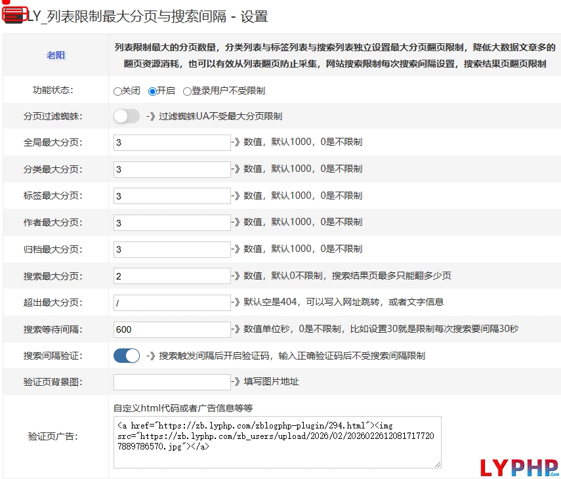Click the 搜索最大分页 value field
Image resolution: width=561 pixels, height=479 pixels.
pyautogui.click(x=171, y=276)
